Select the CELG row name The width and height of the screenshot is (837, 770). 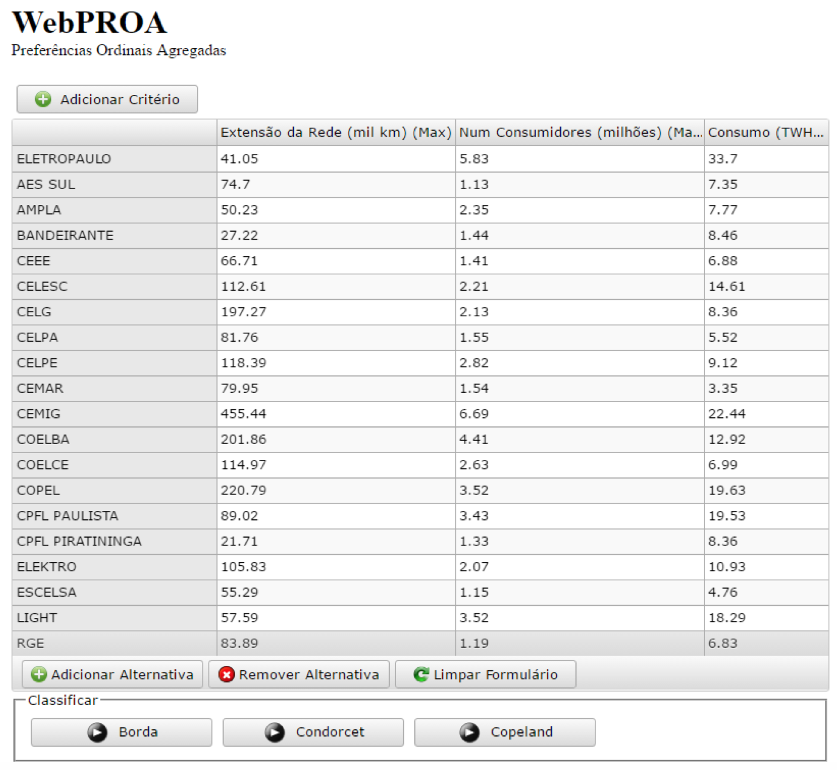pyautogui.click(x=34, y=312)
